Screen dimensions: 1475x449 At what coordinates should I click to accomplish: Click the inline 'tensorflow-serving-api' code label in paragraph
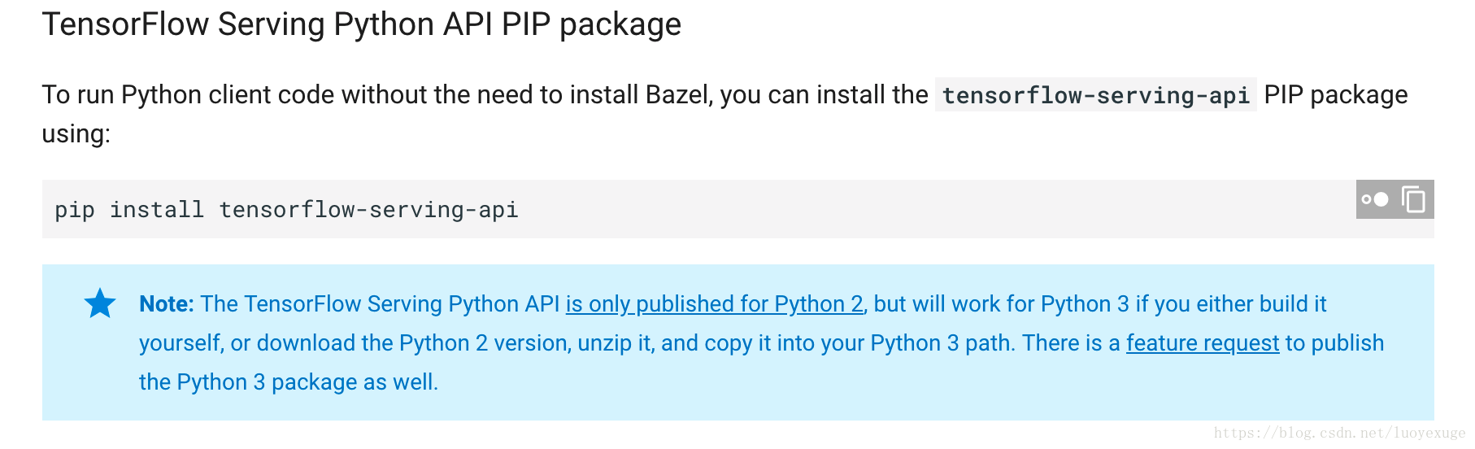(x=1095, y=95)
